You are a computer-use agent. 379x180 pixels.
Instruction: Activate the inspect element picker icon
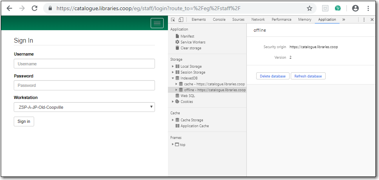[173, 20]
